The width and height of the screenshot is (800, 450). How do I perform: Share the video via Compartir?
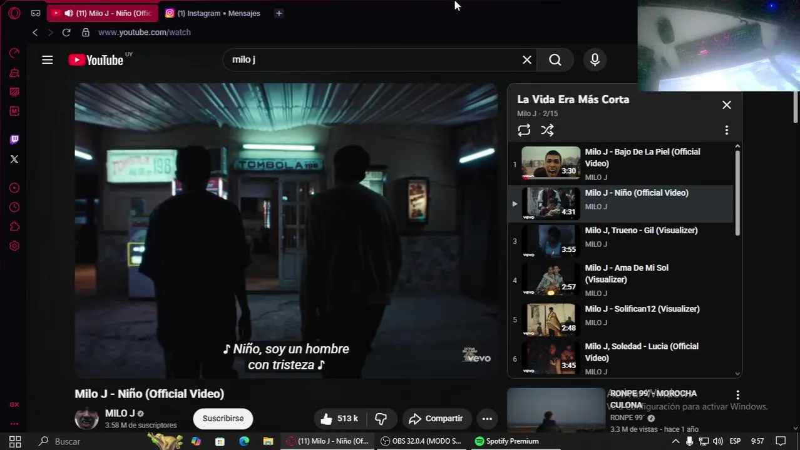[436, 419]
